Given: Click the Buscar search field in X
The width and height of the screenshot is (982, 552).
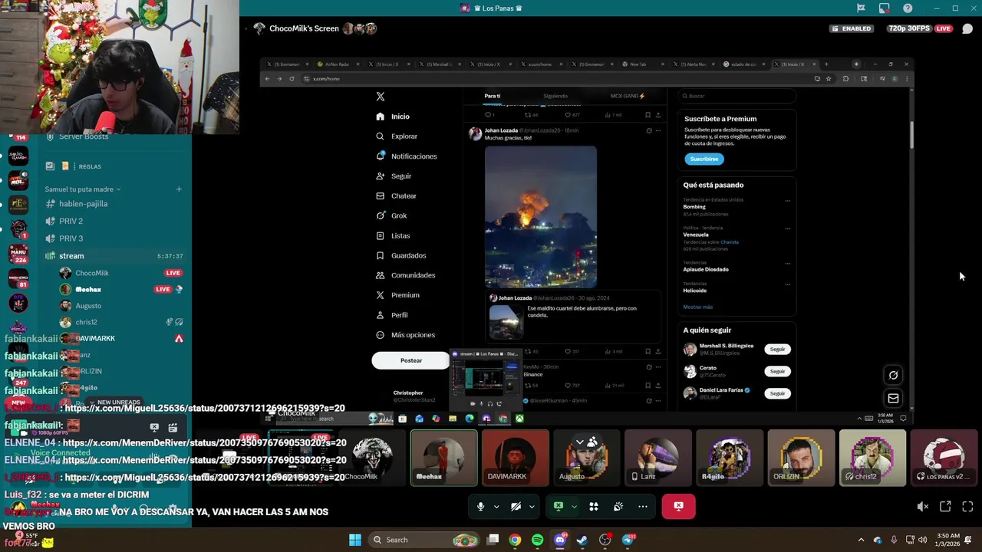Looking at the screenshot, I should click(x=737, y=96).
